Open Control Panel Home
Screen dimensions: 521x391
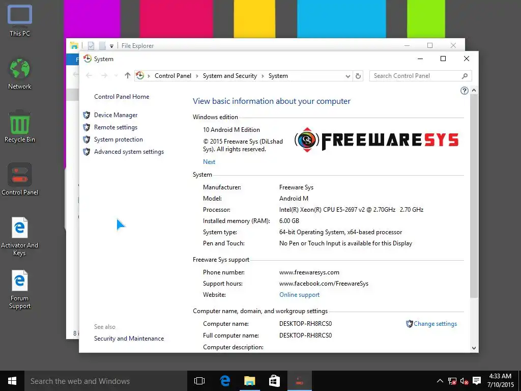pyautogui.click(x=122, y=97)
